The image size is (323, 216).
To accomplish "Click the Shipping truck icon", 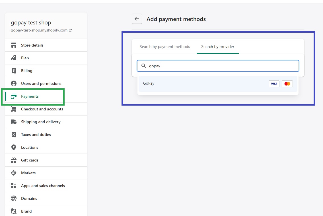I will [x=14, y=122].
